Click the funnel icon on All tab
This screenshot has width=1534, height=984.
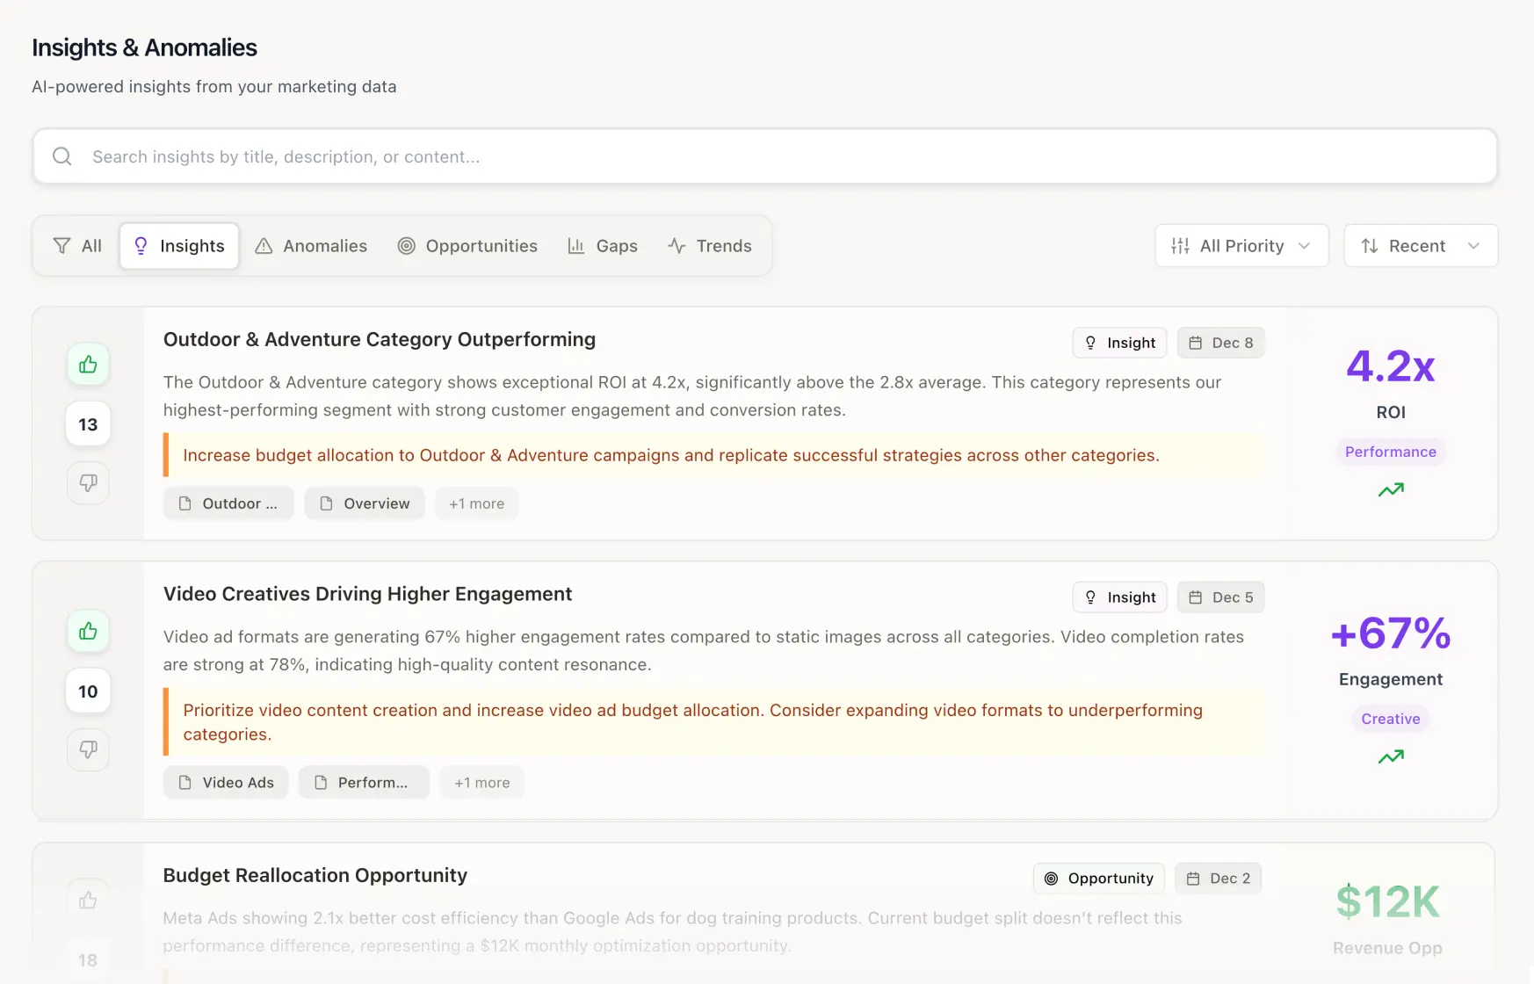(62, 246)
